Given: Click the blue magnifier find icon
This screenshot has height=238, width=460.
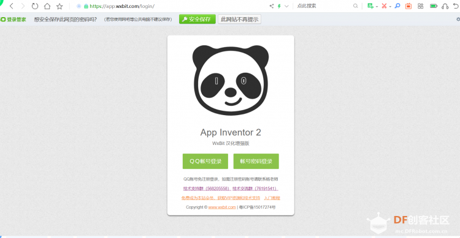Looking at the screenshot, I should pyautogui.click(x=397, y=6).
